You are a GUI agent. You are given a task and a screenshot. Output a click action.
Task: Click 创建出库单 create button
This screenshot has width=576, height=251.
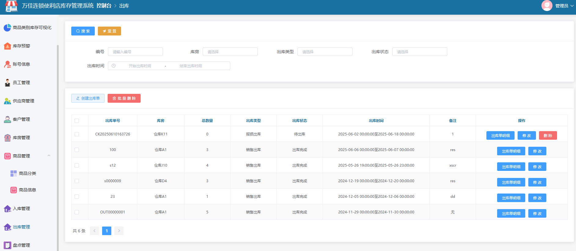(x=88, y=98)
